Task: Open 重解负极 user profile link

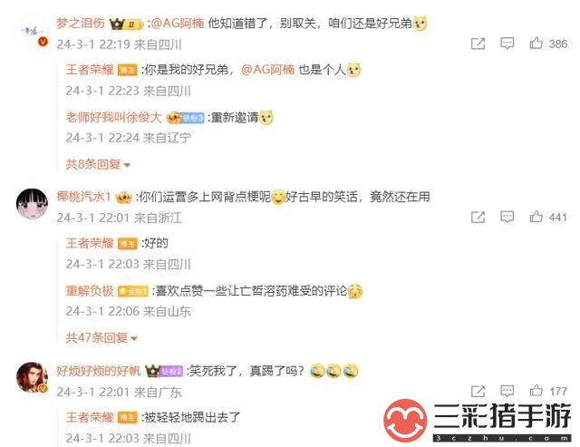Action: [90, 291]
